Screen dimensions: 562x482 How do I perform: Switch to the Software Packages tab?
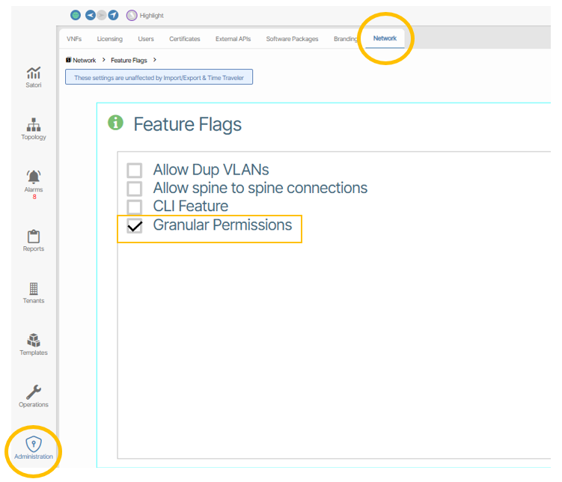(292, 39)
